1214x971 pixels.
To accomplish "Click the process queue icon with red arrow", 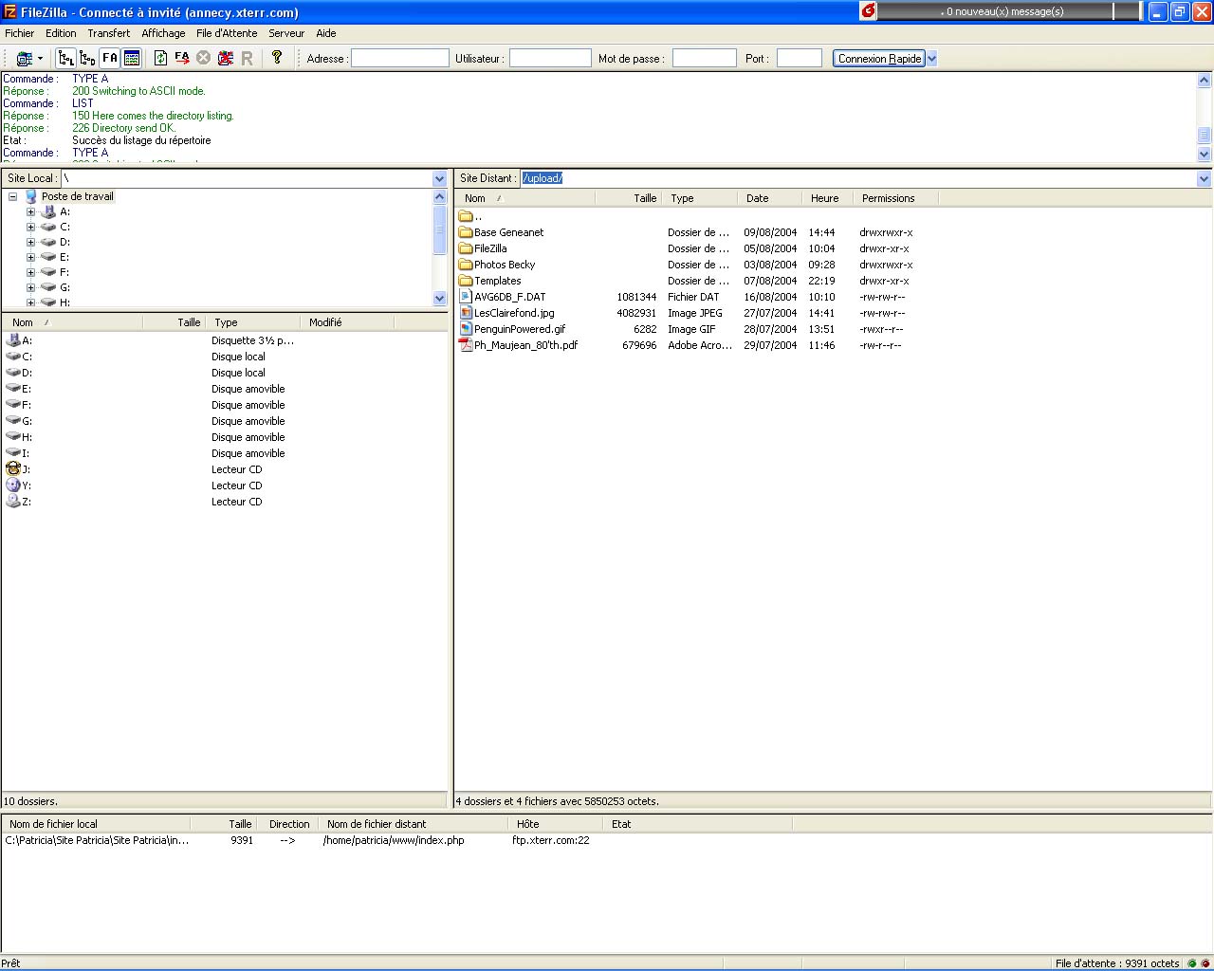I will [181, 59].
